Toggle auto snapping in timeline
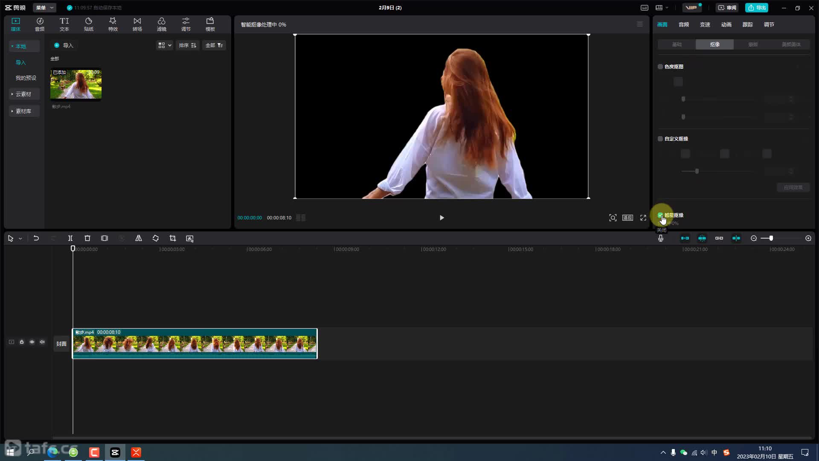The image size is (819, 461). (x=702, y=238)
